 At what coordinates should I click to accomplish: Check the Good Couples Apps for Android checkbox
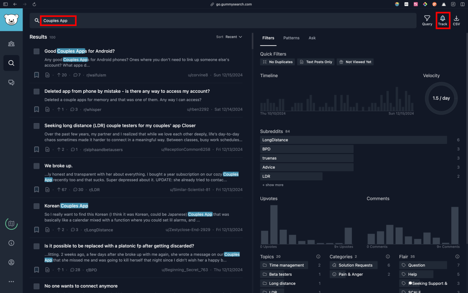36,52
